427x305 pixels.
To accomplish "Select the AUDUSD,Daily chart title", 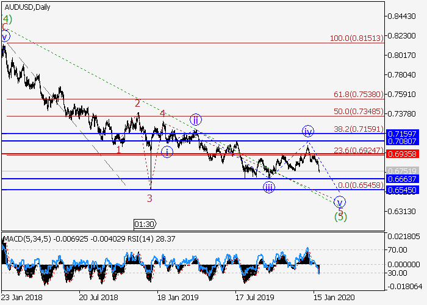I will point(28,7).
